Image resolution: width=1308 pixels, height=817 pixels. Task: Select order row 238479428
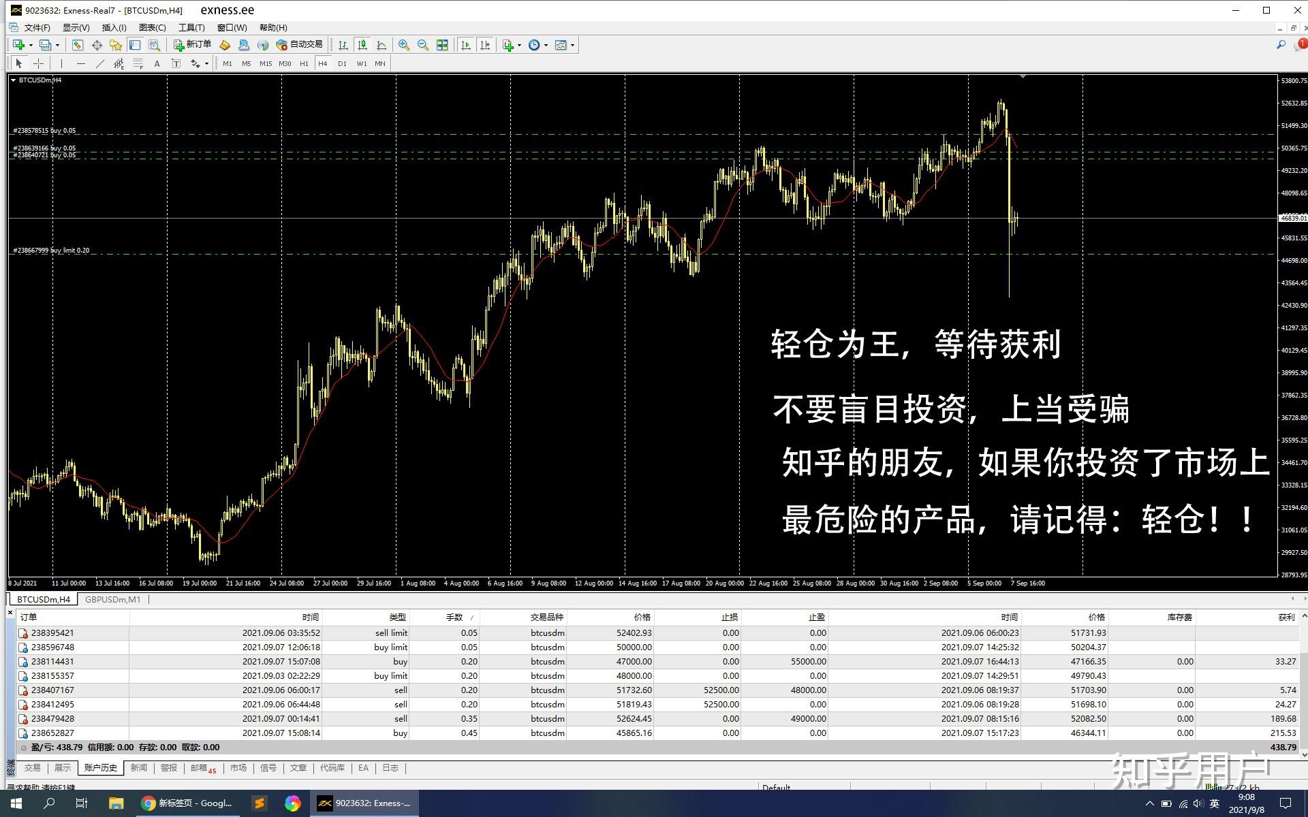click(x=658, y=719)
